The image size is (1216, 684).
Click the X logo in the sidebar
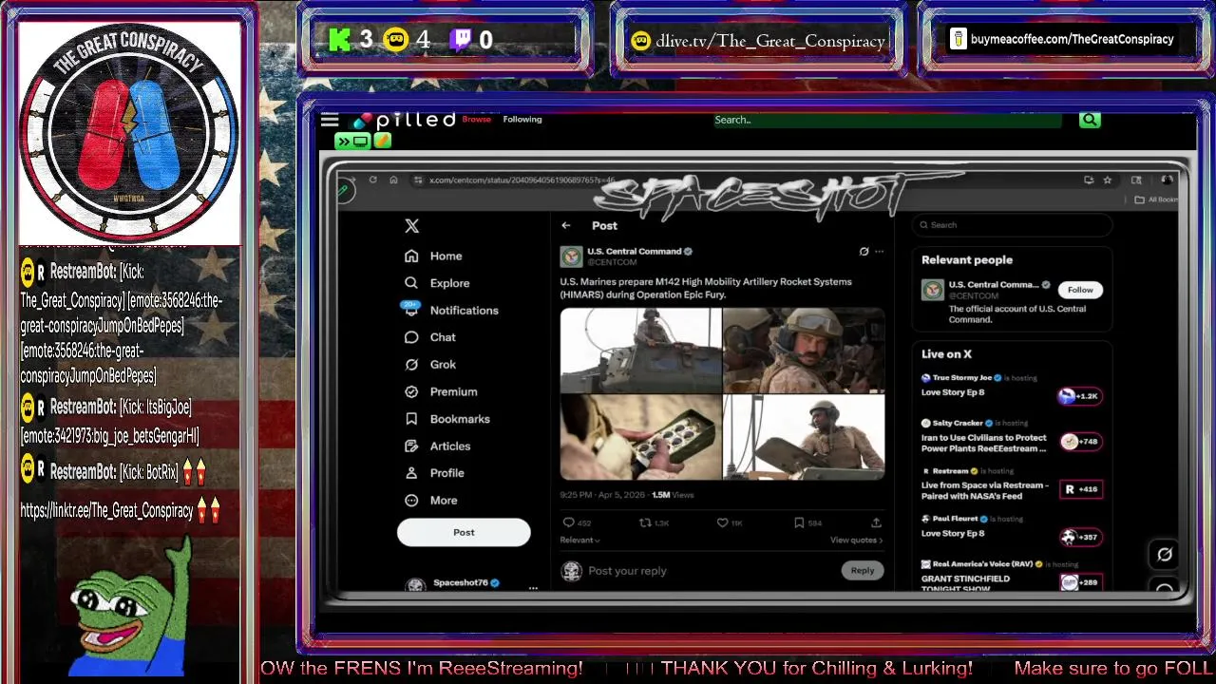tap(411, 226)
